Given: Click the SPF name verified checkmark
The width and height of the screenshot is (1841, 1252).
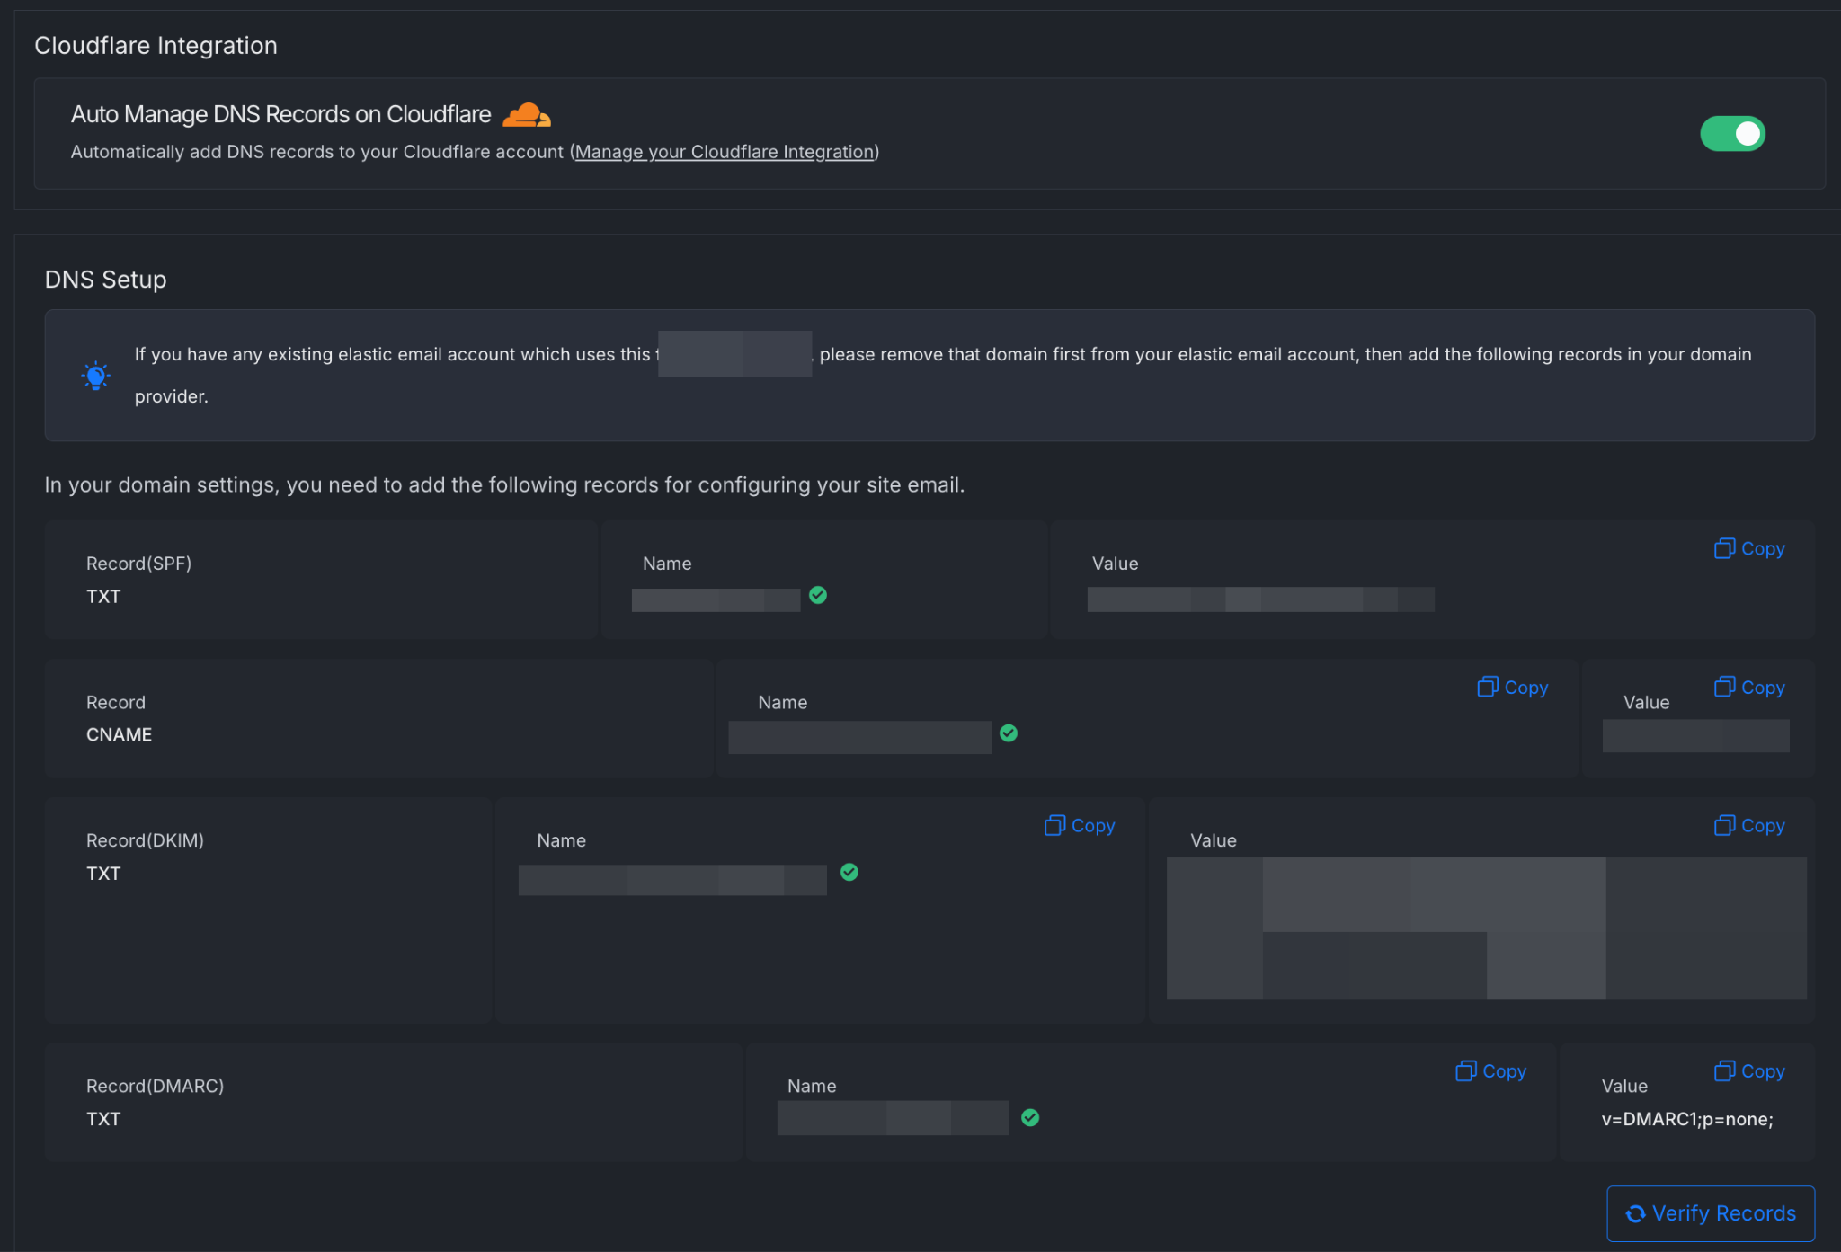Looking at the screenshot, I should click(x=818, y=595).
